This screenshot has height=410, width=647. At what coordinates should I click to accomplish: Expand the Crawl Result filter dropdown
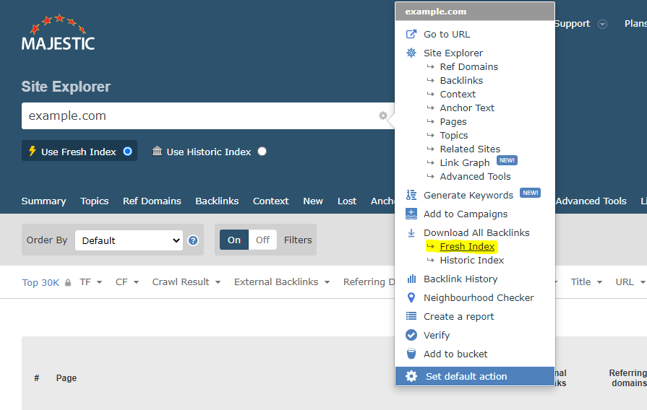[218, 282]
